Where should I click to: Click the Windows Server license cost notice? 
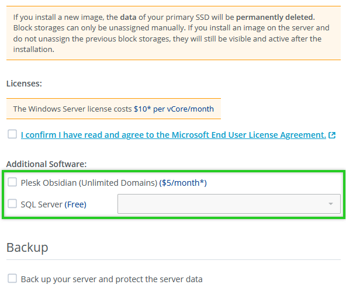113,109
